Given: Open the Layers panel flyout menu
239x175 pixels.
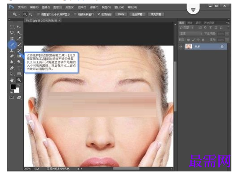Looking at the screenshot, I should click(x=228, y=23).
